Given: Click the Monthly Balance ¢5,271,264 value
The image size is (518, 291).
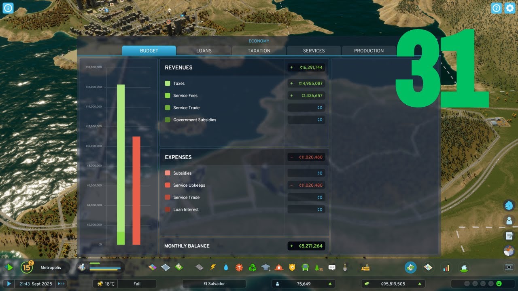Looking at the screenshot, I should pos(306,246).
